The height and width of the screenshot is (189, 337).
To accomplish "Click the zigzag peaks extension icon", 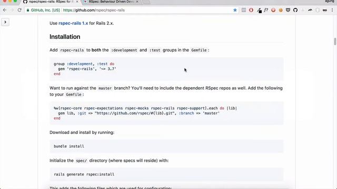I will 310,10.
